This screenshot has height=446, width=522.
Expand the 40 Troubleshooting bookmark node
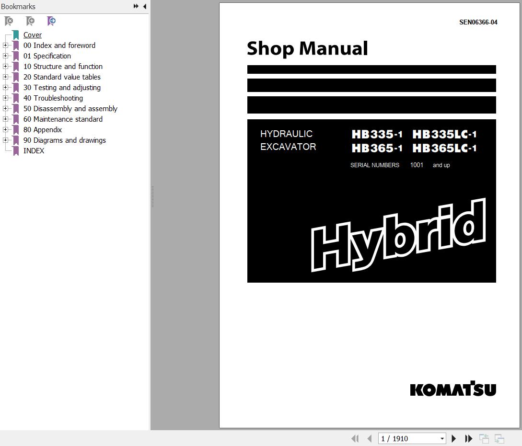click(5, 98)
